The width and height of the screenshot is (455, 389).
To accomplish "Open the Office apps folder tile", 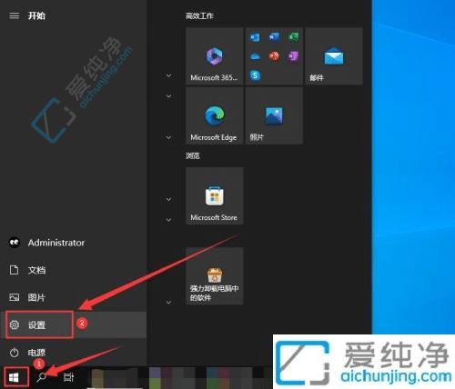I will point(274,56).
